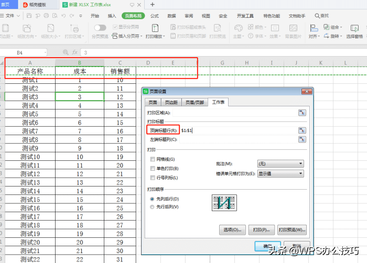
Task: Switch to the Insert ribbon tab
Action: [112, 16]
